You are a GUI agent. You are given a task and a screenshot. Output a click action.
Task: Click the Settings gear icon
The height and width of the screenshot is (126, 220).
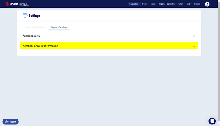pos(25,16)
